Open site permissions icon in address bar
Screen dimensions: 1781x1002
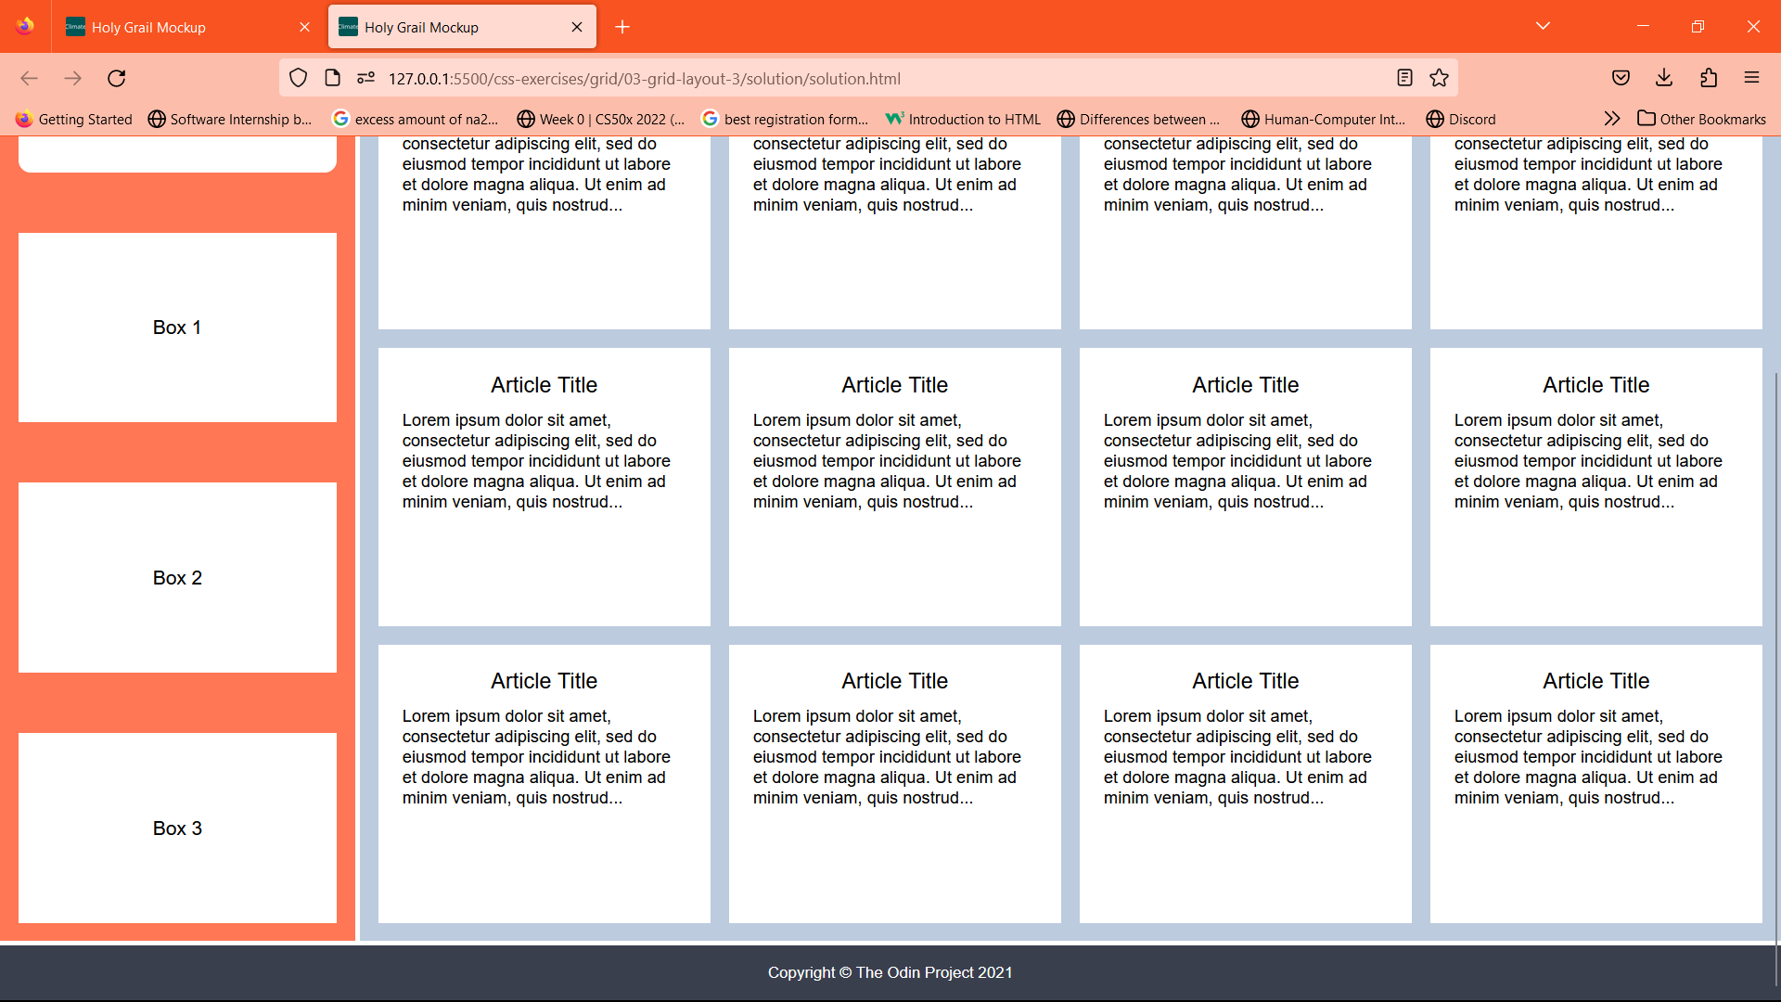tap(365, 78)
